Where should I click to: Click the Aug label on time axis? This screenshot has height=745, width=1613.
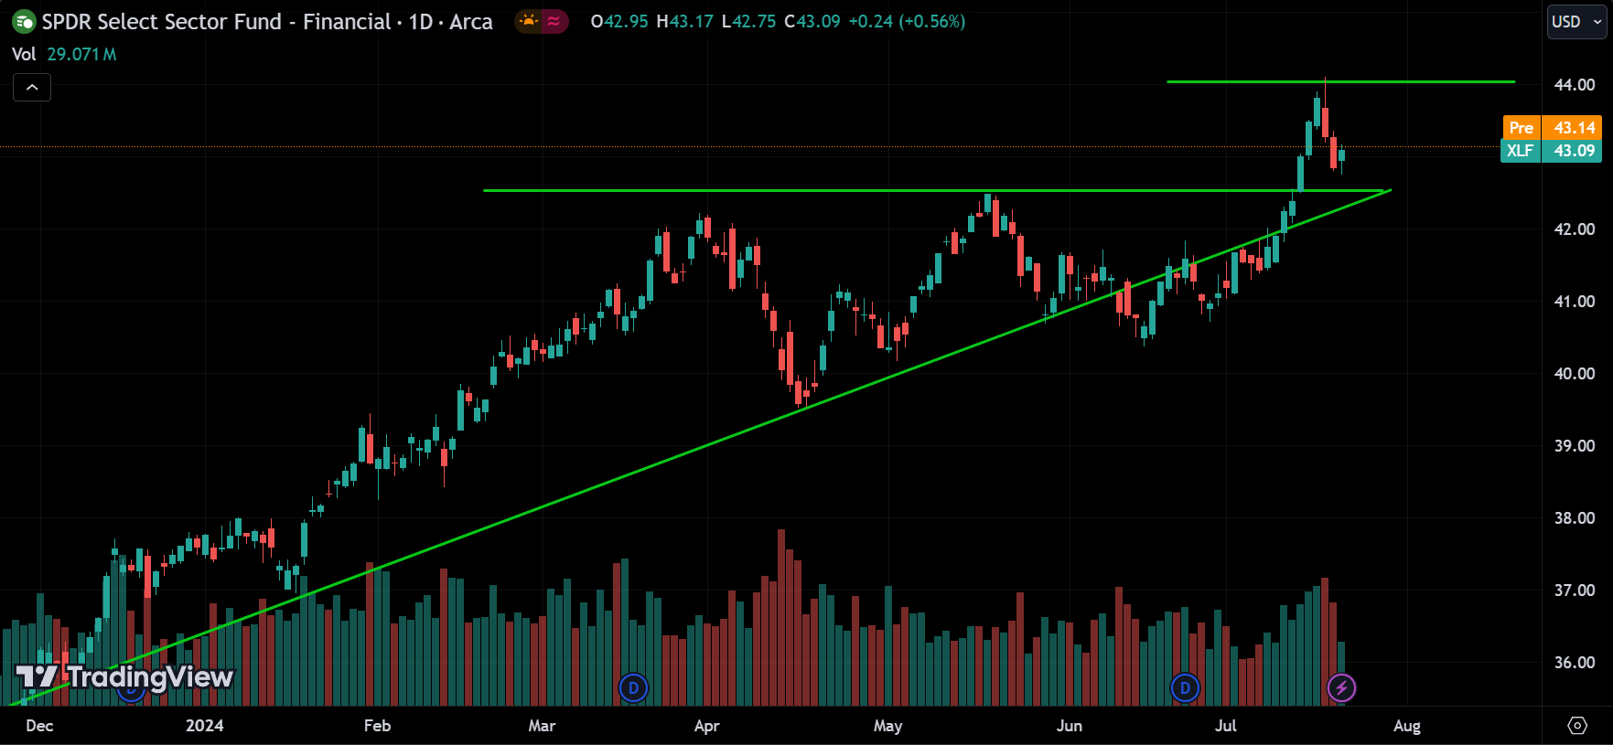(x=1406, y=726)
